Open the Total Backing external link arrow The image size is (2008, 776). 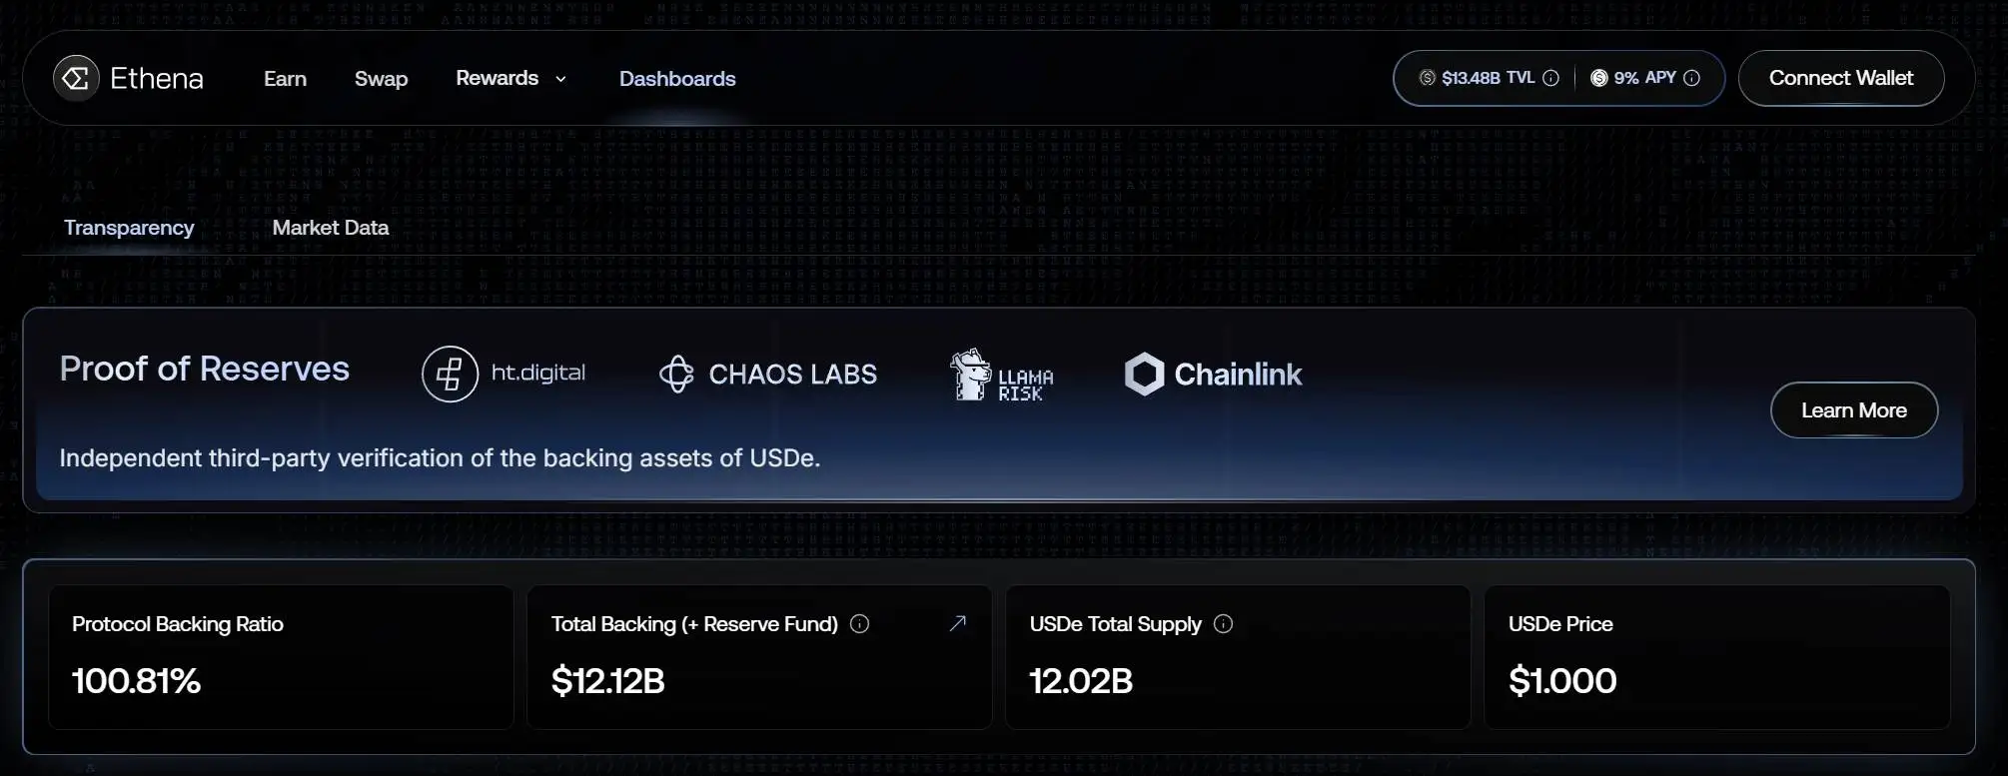pos(957,624)
